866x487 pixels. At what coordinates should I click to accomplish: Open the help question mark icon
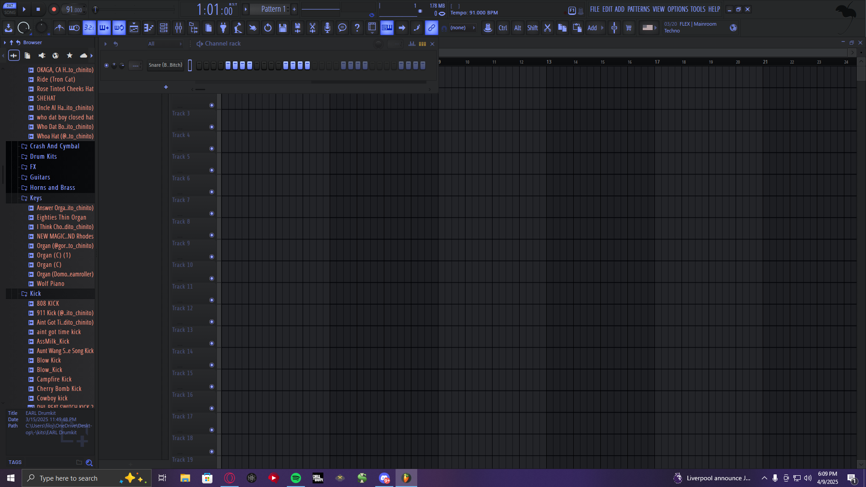pyautogui.click(x=357, y=28)
